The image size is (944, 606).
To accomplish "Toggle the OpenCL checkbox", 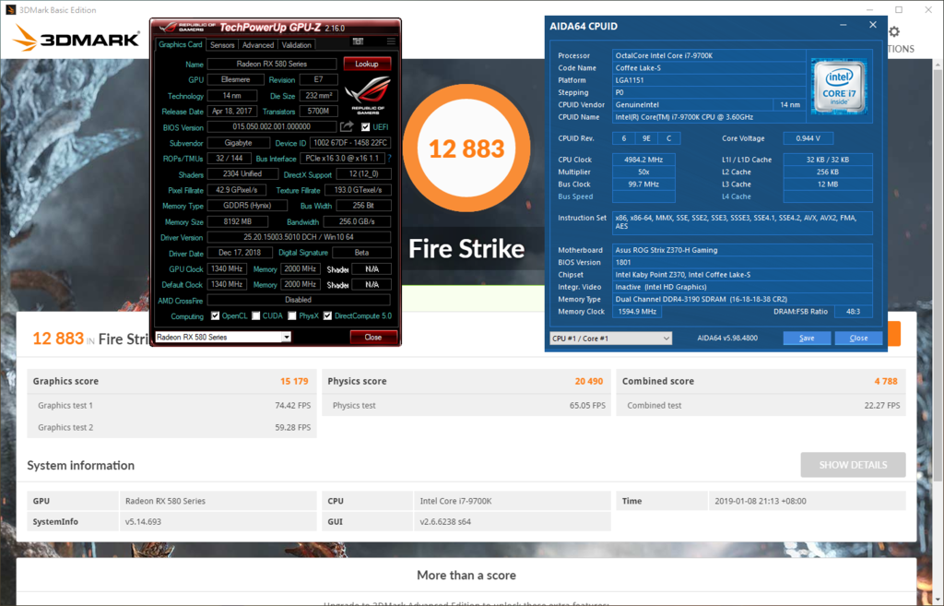I will click(x=215, y=315).
